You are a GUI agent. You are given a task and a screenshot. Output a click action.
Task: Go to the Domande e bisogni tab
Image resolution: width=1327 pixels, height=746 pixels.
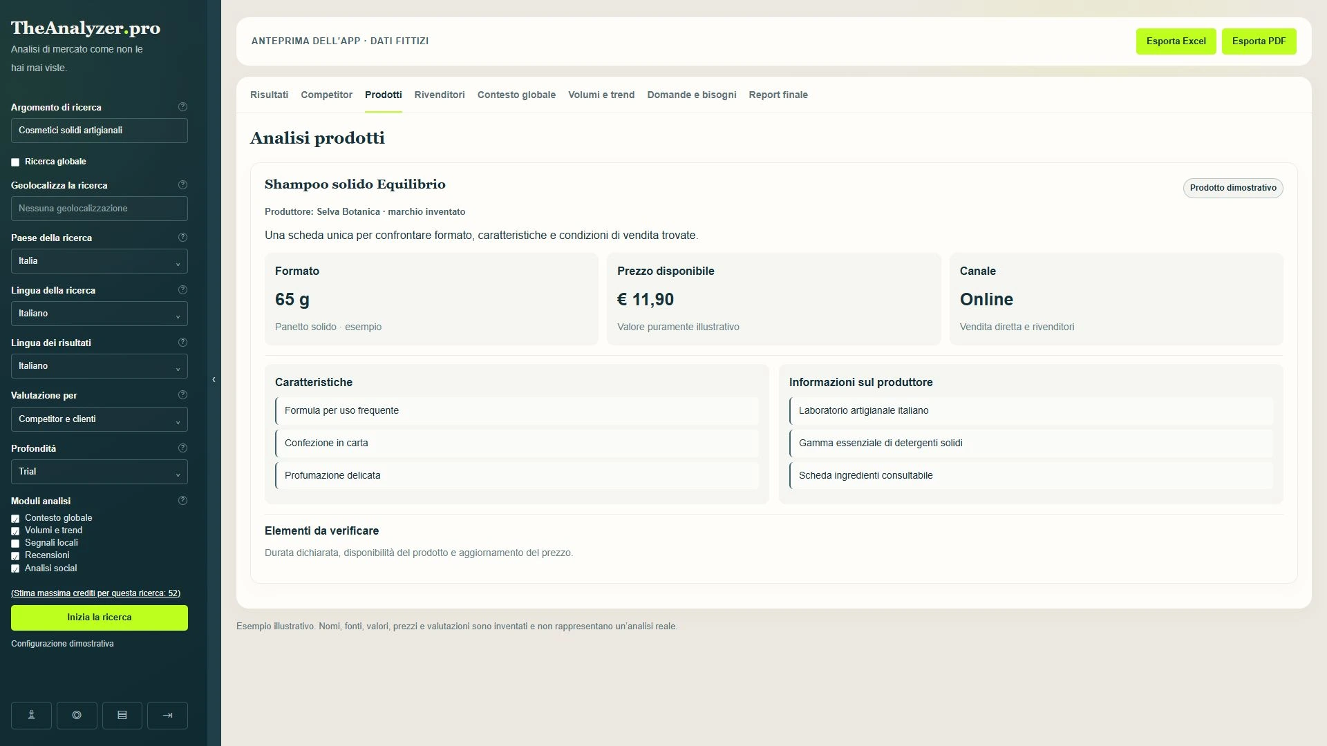tap(692, 95)
